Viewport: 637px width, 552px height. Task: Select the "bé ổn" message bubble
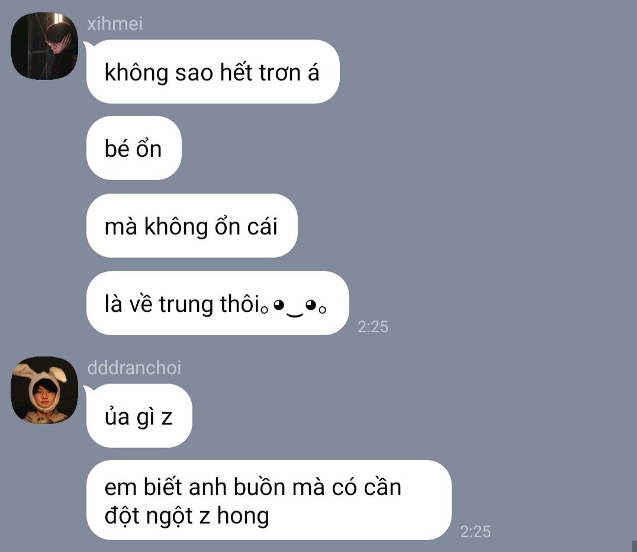click(x=134, y=148)
